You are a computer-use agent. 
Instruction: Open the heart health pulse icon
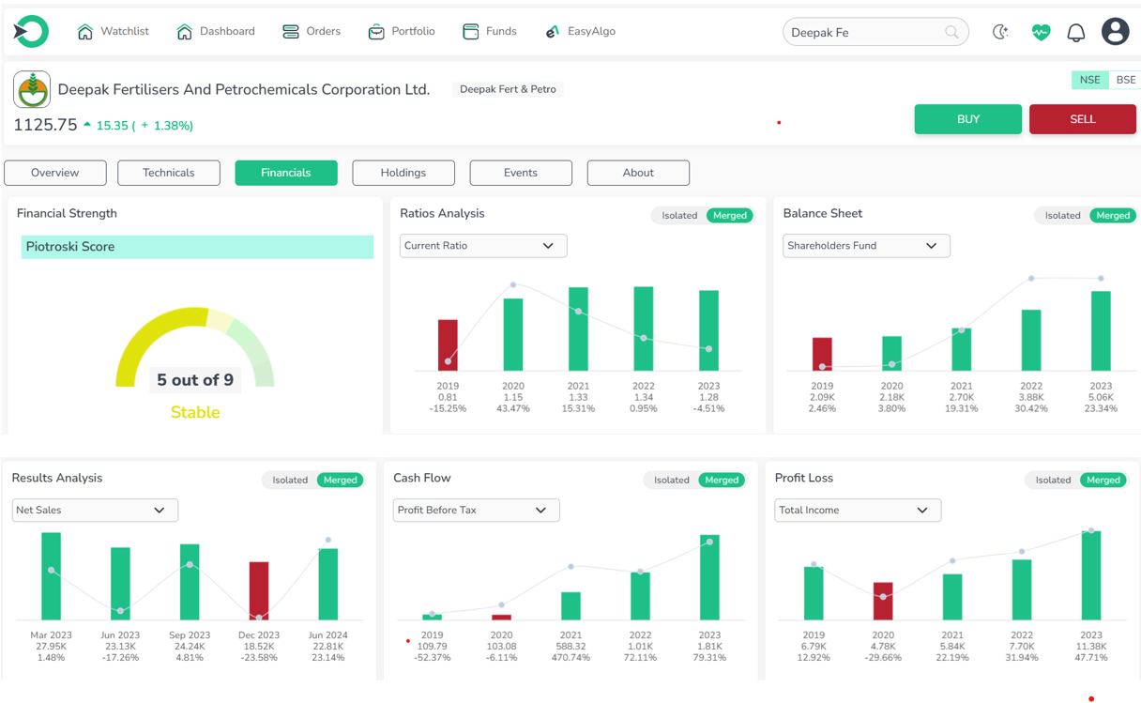(x=1041, y=32)
